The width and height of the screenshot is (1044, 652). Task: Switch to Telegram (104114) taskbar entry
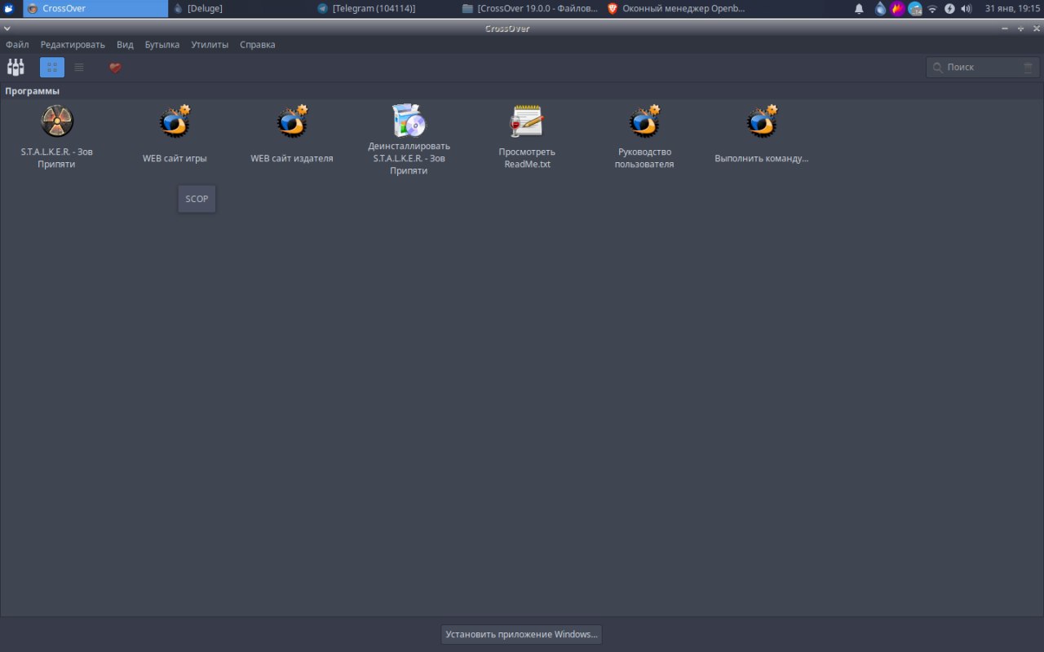point(385,8)
